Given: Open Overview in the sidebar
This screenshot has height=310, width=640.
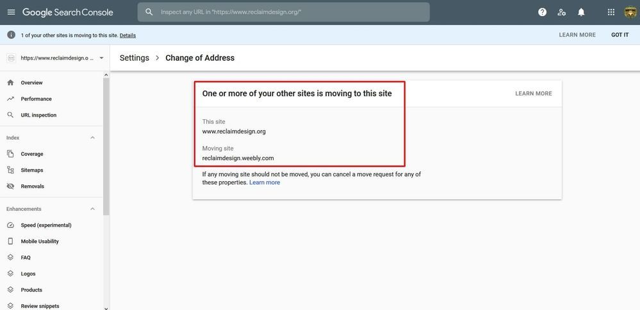Looking at the screenshot, I should pyautogui.click(x=32, y=83).
